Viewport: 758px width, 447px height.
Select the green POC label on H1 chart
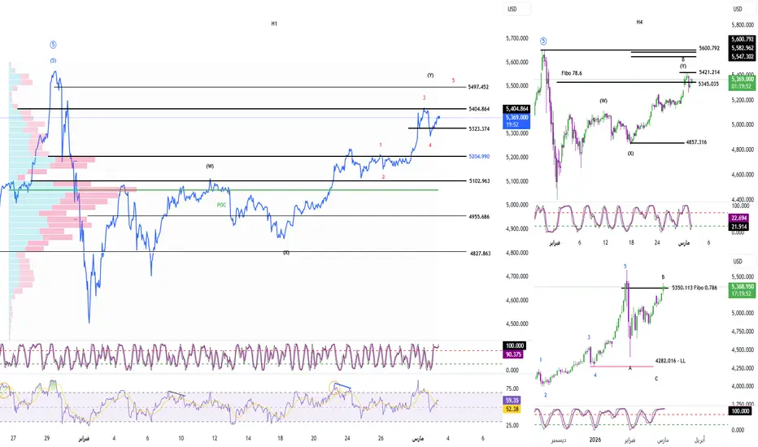coord(221,205)
